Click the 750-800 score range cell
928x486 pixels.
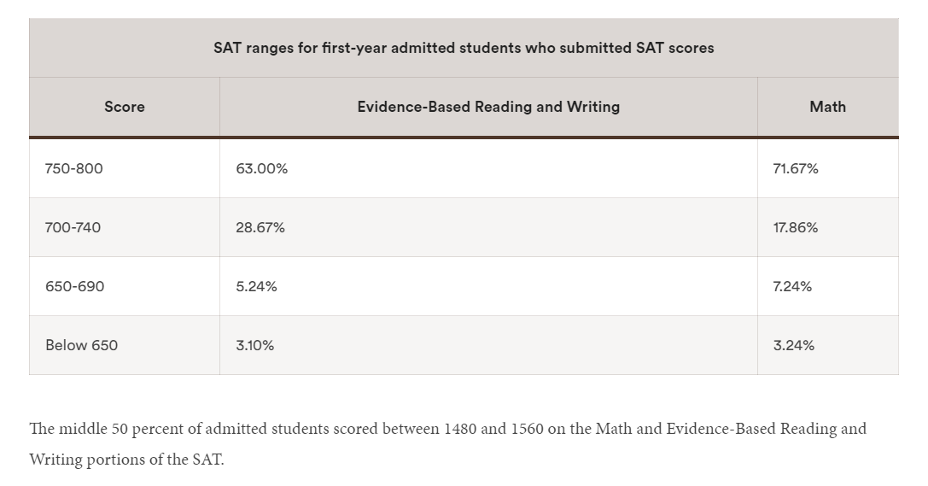(x=74, y=169)
